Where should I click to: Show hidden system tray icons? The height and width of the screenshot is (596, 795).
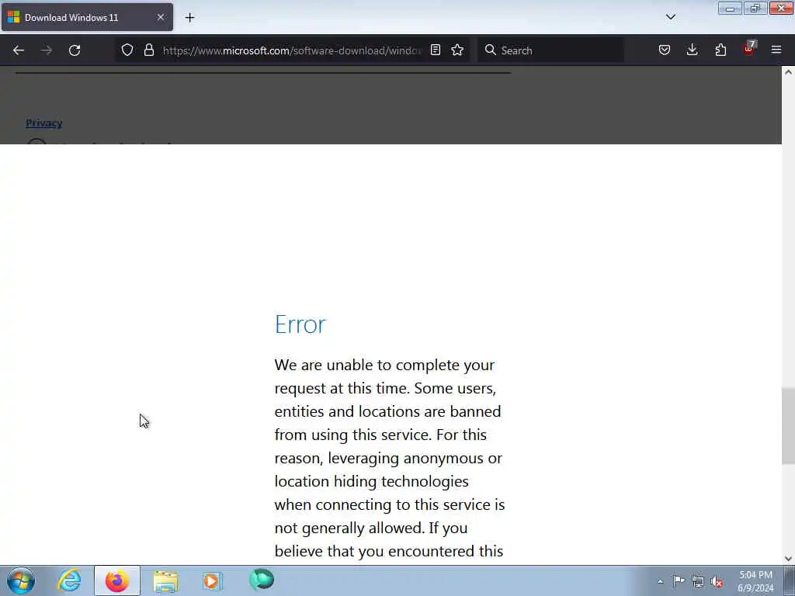coord(660,581)
